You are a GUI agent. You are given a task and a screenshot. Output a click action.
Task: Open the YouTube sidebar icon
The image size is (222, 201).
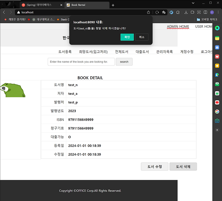(x=217, y=102)
